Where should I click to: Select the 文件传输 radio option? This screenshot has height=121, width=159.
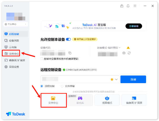click(62, 86)
